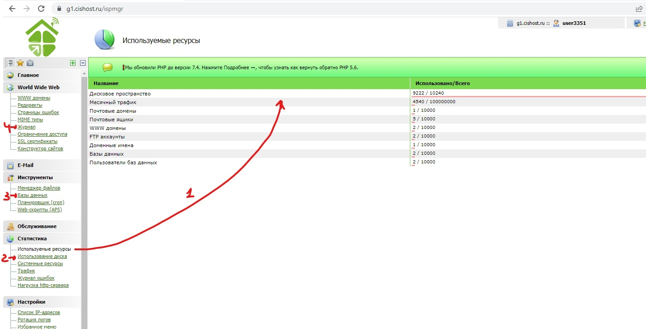The width and height of the screenshot is (646, 329).
Task: Collapse all menu sections with minus icon
Action: [x=83, y=63]
